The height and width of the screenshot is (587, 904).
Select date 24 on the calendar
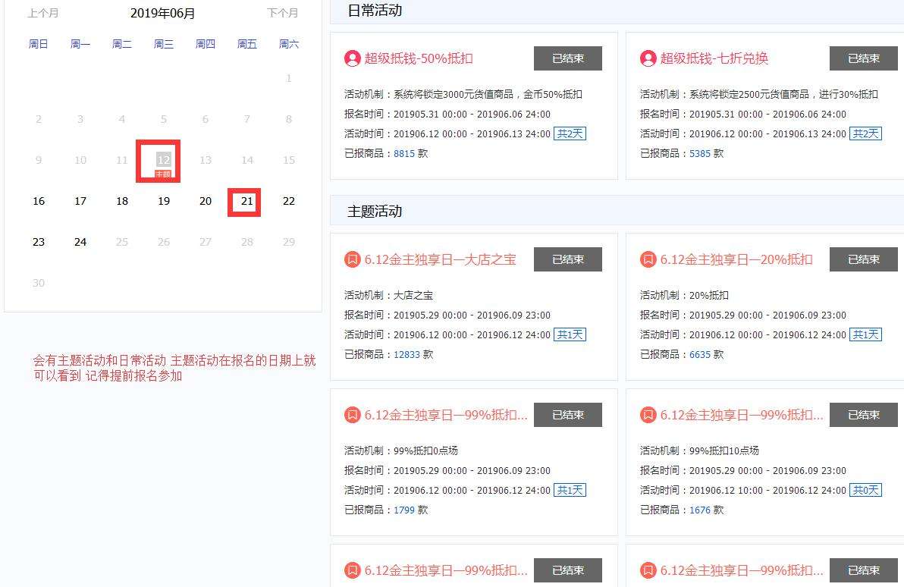[80, 241]
